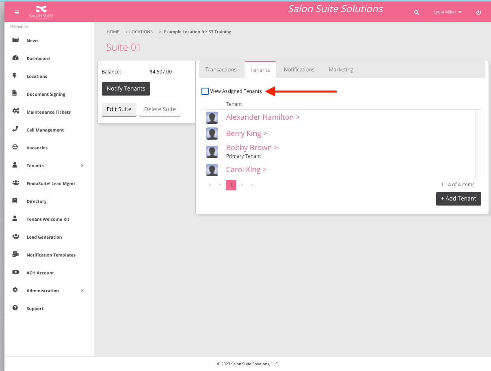This screenshot has height=371, width=491.
Task: Go to first page in pager
Action: click(209, 185)
